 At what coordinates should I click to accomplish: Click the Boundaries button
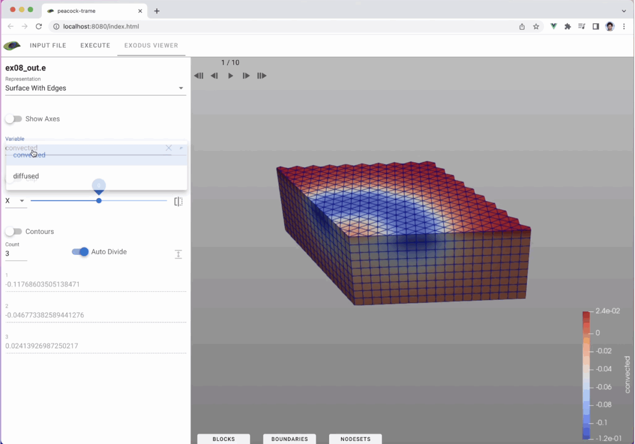(x=289, y=439)
